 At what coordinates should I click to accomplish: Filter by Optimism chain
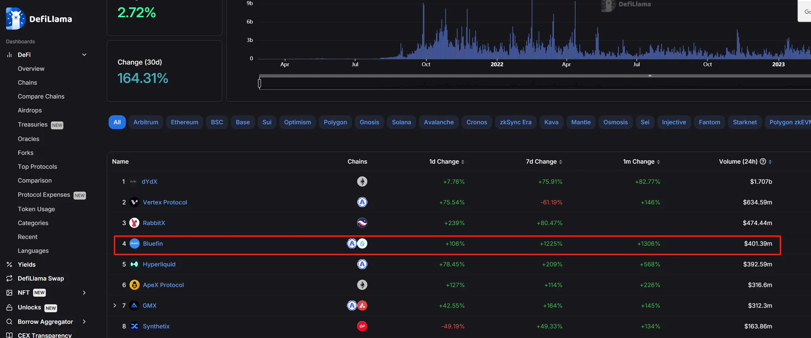(x=297, y=122)
